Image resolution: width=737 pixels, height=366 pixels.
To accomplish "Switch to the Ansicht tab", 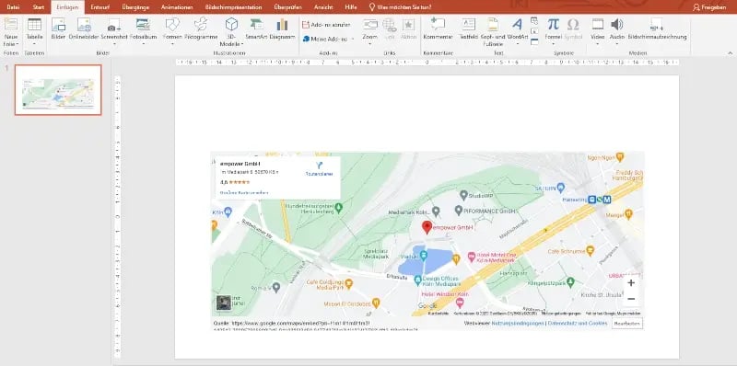I will [x=323, y=7].
